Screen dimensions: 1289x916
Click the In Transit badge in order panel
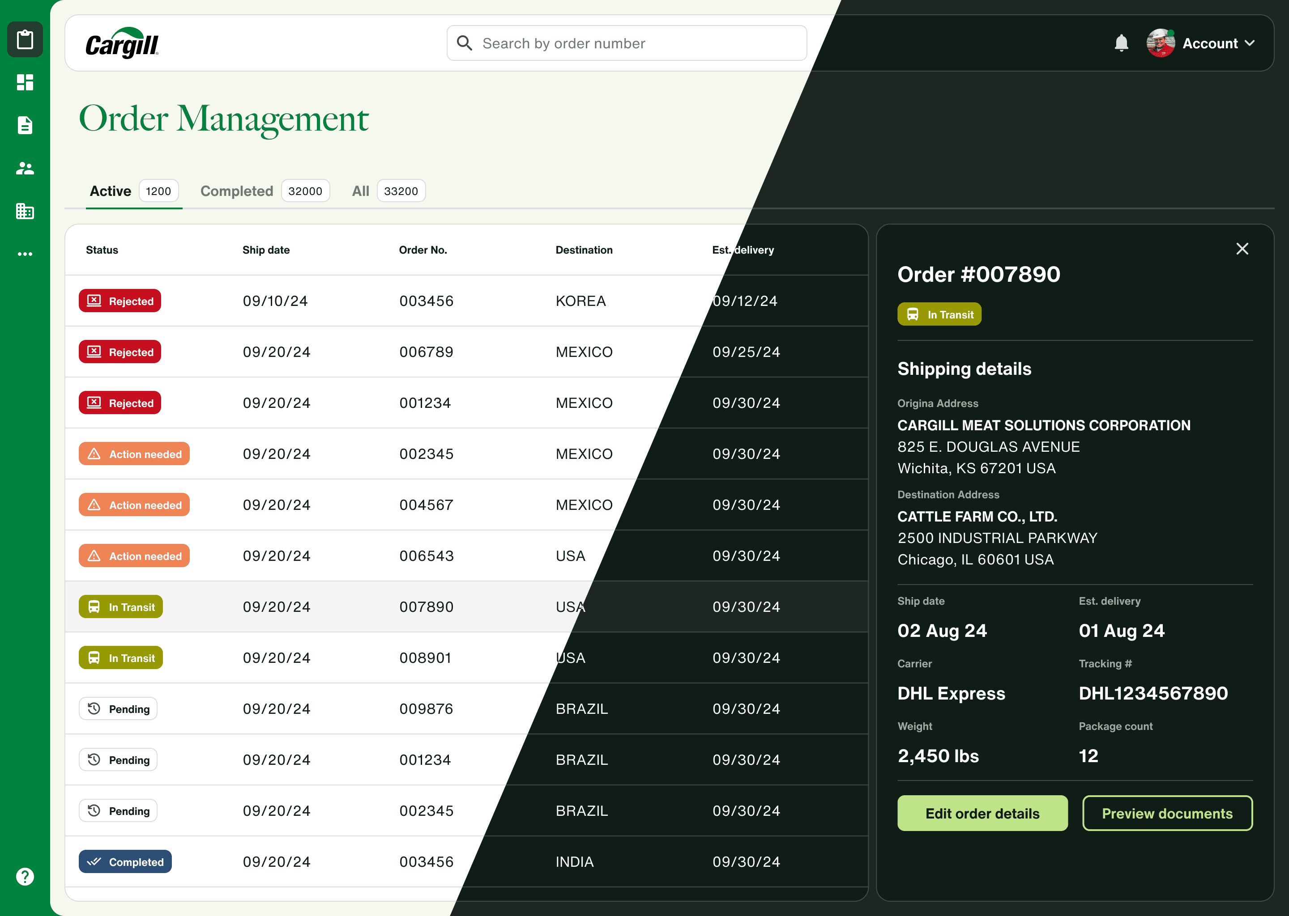(939, 314)
